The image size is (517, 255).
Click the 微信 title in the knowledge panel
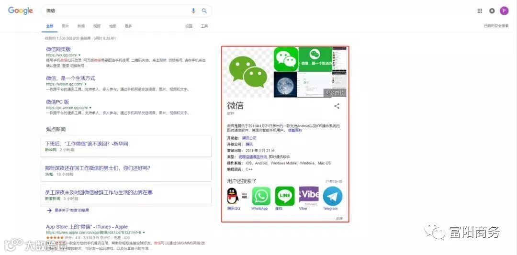[x=235, y=106]
